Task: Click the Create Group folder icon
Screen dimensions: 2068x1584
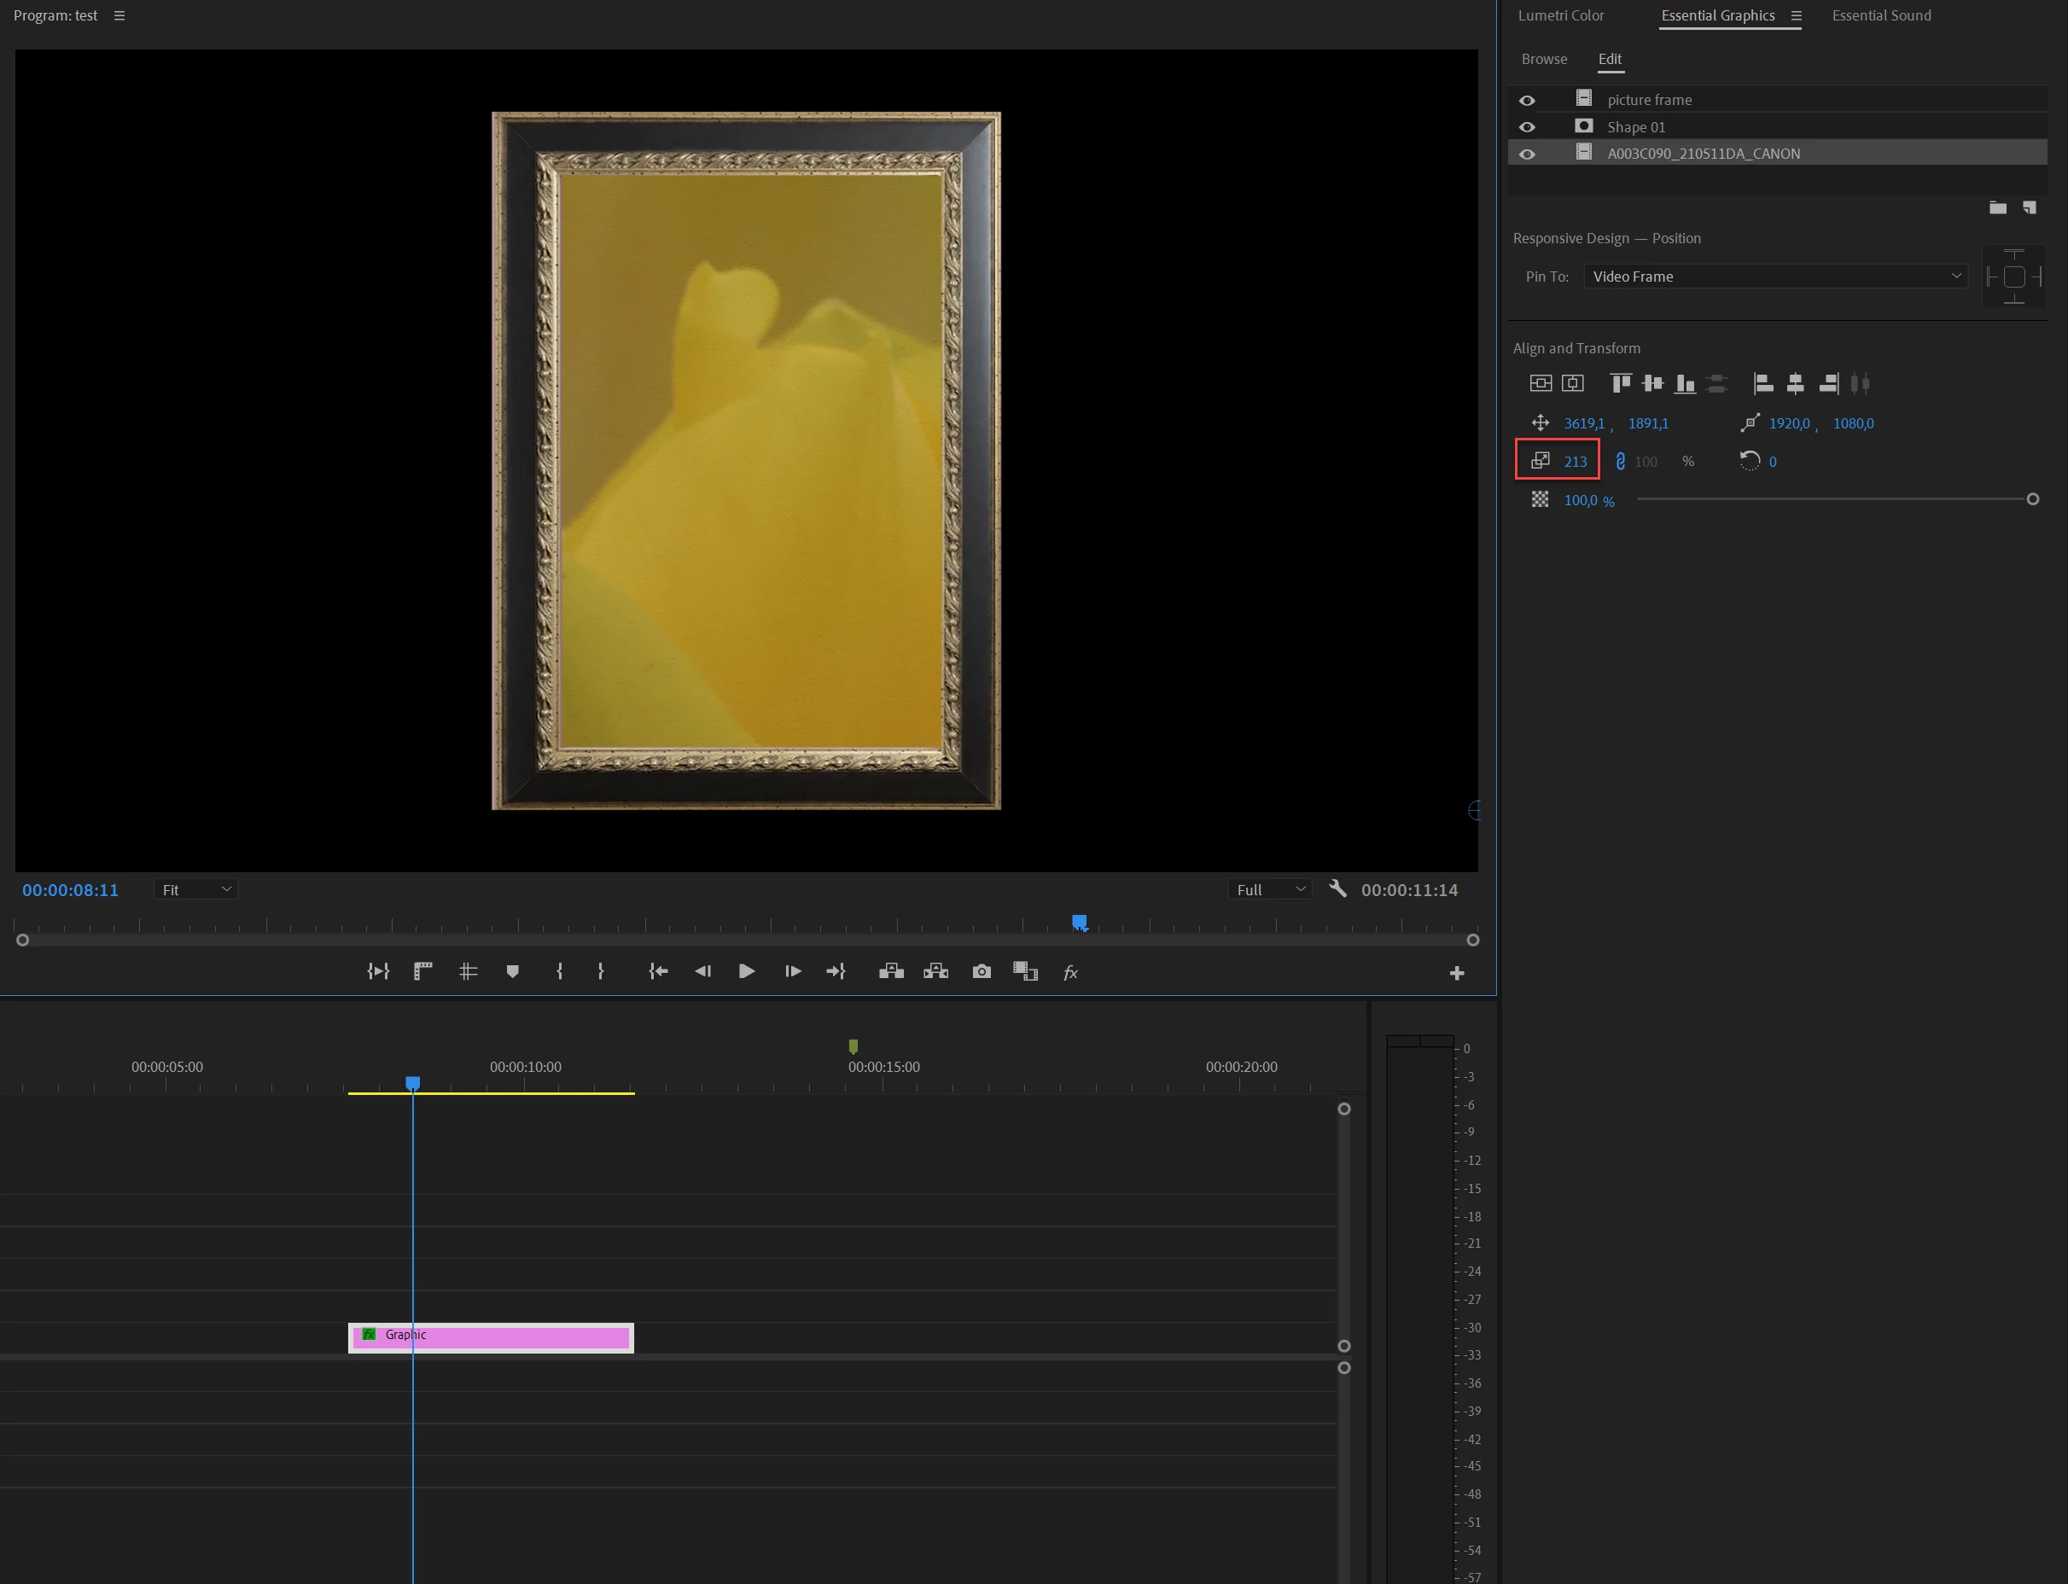Action: tap(1997, 207)
